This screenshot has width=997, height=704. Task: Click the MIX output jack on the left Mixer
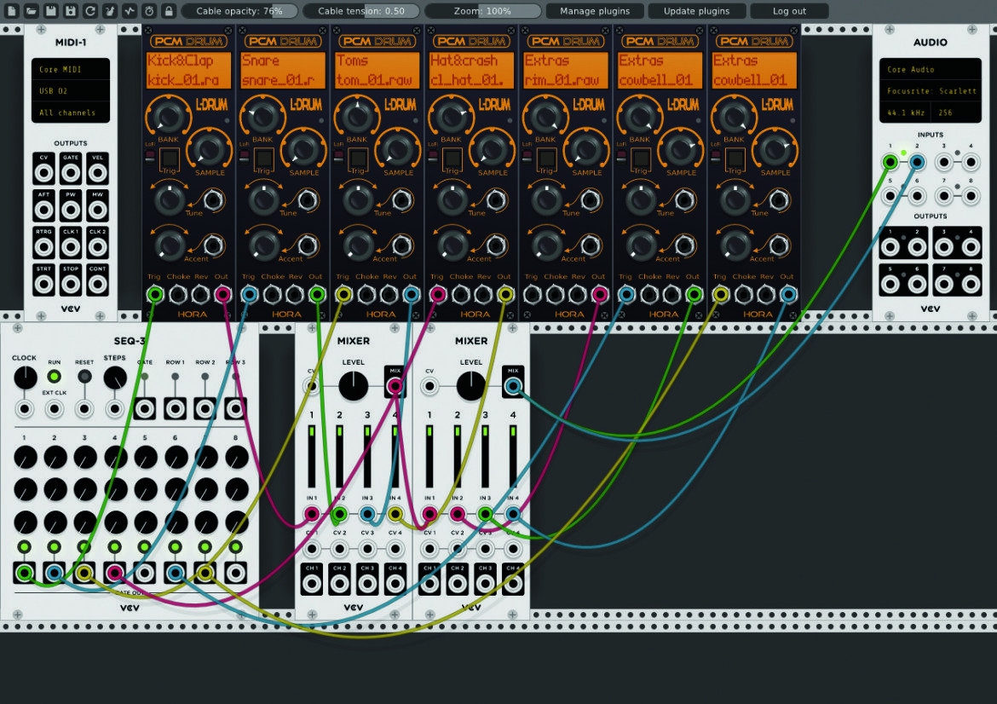(395, 386)
